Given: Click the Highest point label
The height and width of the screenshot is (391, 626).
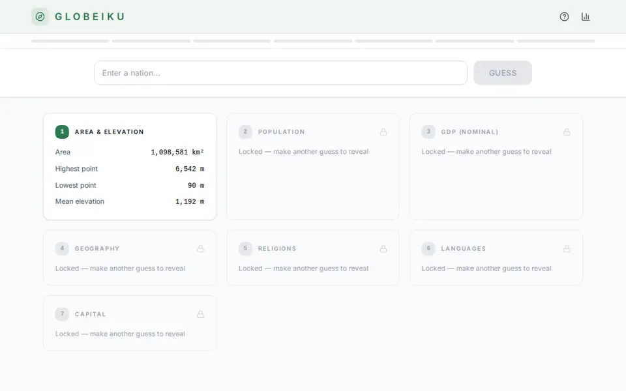Looking at the screenshot, I should pyautogui.click(x=76, y=169).
